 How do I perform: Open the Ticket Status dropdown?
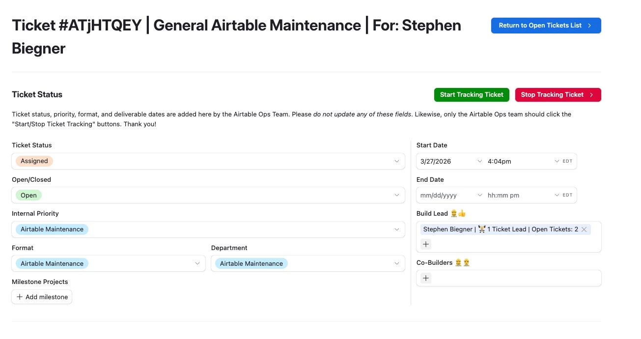396,161
